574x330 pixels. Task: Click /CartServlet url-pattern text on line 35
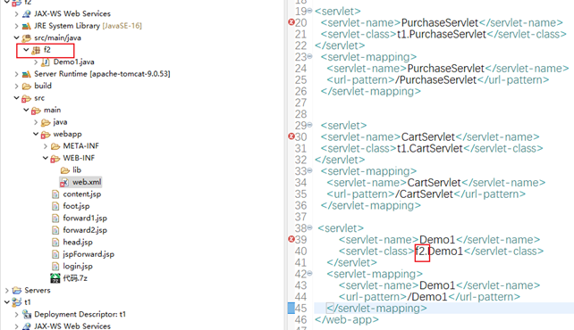(425, 194)
